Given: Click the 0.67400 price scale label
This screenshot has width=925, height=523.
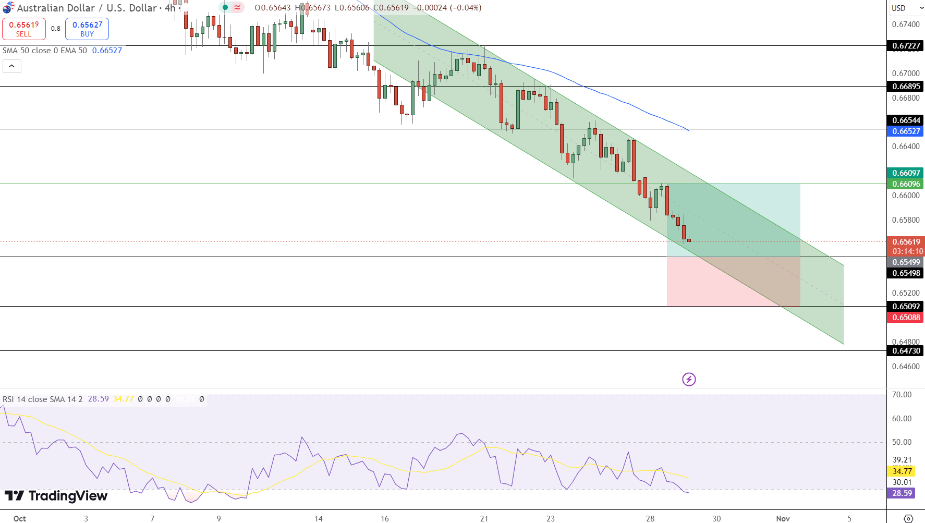Looking at the screenshot, I should [x=906, y=25].
